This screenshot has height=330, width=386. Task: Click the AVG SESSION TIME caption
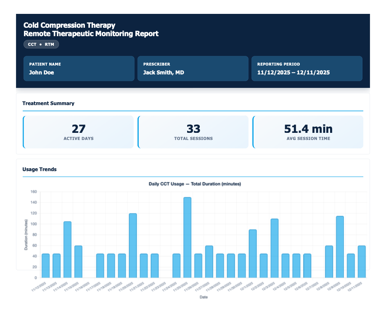(308, 138)
